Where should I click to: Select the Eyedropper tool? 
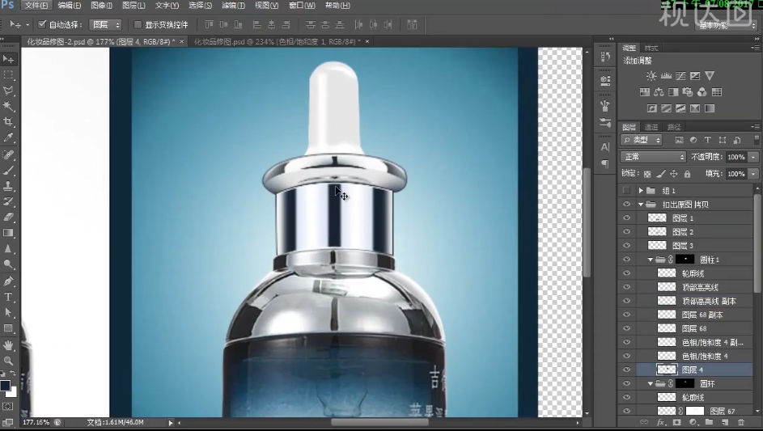click(x=8, y=137)
